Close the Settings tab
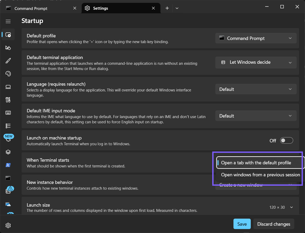The width and height of the screenshot is (305, 233). [x=153, y=8]
